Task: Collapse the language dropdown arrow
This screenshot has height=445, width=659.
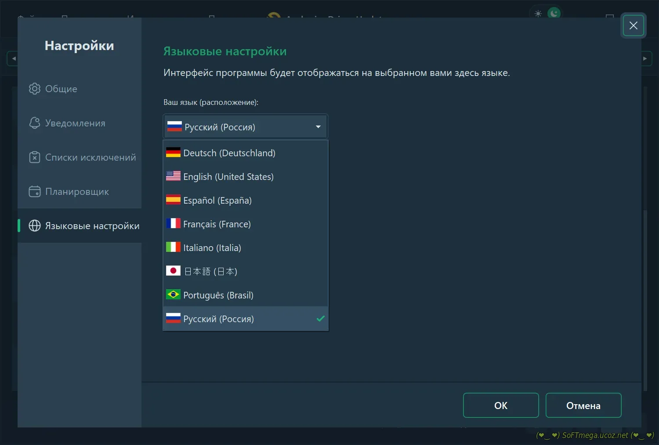Action: pyautogui.click(x=318, y=127)
